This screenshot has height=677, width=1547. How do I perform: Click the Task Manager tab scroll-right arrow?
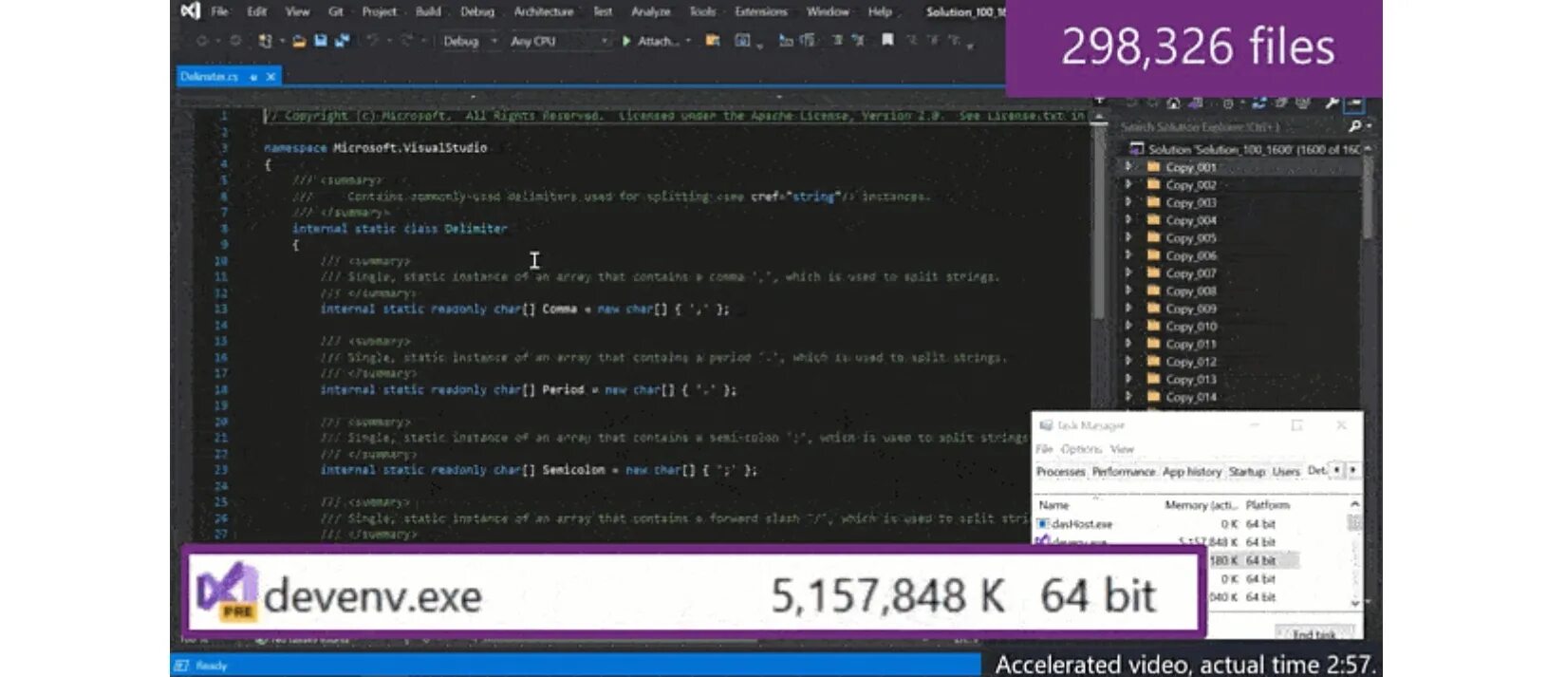click(x=1352, y=470)
